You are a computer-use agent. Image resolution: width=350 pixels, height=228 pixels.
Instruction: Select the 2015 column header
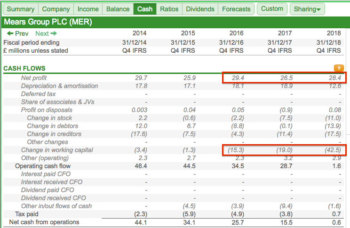point(188,33)
